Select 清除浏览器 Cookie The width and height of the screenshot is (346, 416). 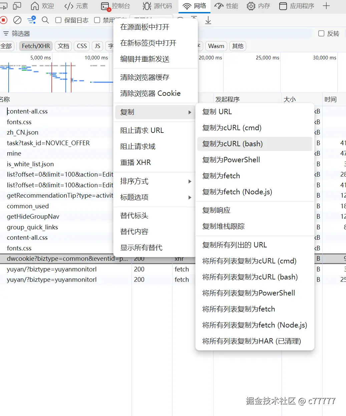(155, 93)
